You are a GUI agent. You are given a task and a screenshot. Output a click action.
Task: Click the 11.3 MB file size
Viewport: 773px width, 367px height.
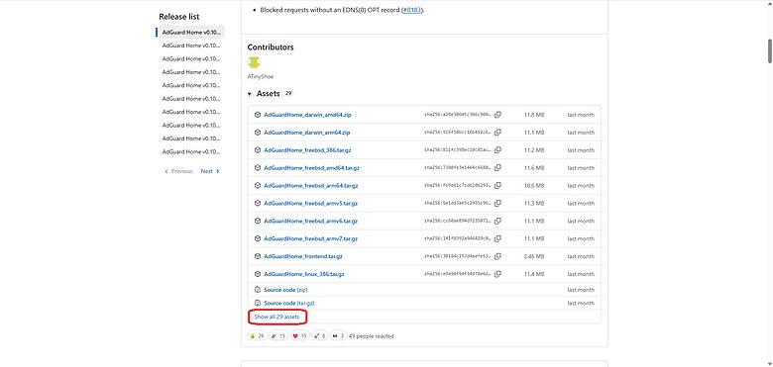tap(534, 203)
